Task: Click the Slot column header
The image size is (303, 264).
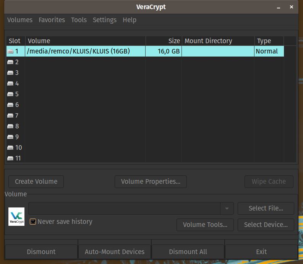Action: click(16, 41)
